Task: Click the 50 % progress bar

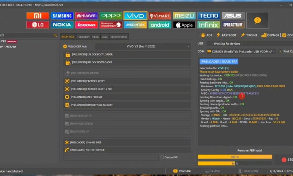Action: pos(235,164)
